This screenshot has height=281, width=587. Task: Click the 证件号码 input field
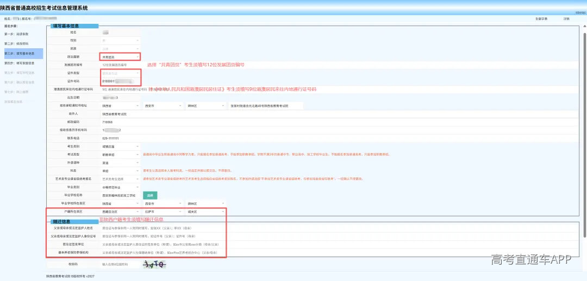click(120, 81)
